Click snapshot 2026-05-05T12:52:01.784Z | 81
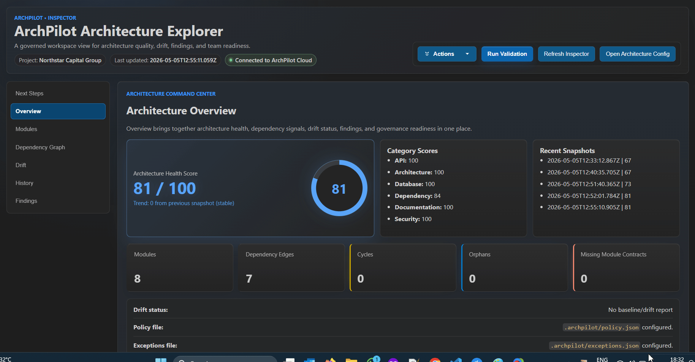695x362 pixels. pyautogui.click(x=589, y=196)
